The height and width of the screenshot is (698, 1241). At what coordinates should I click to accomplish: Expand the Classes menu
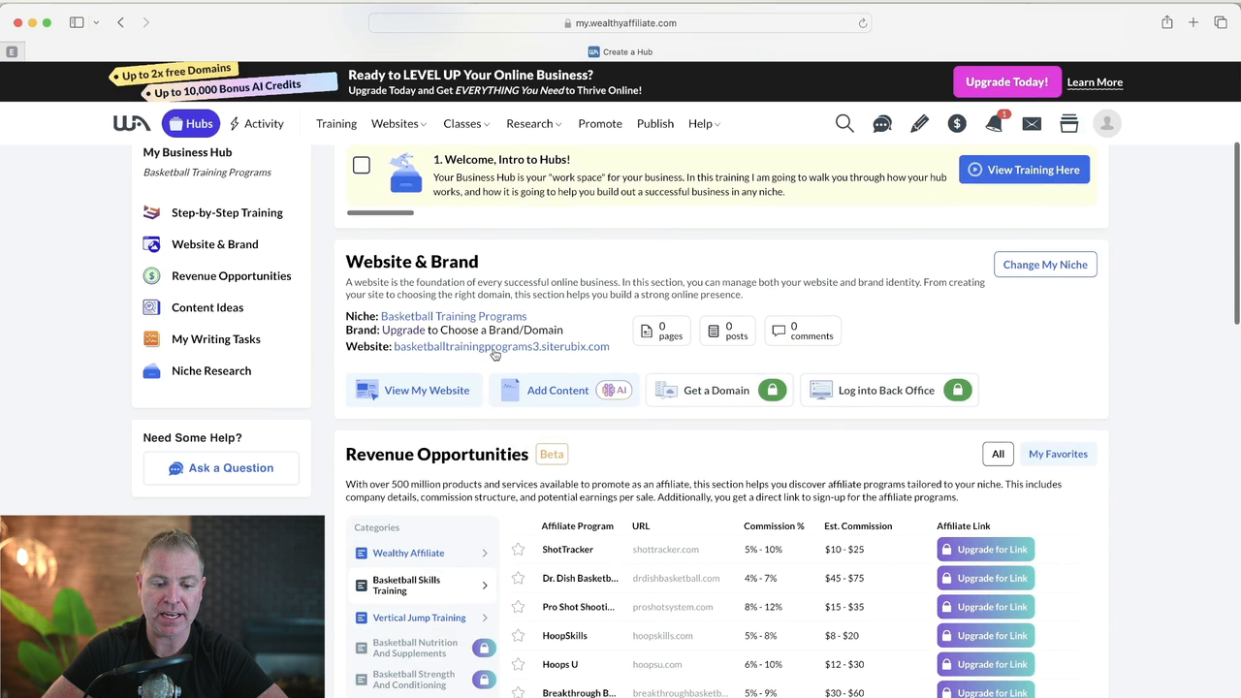466,123
